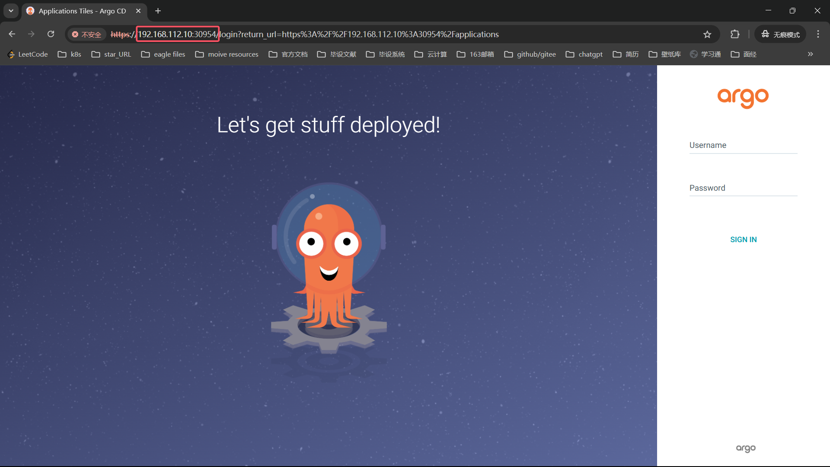This screenshot has height=467, width=830.
Task: Select the Applications Tiles - Argo CD tab
Action: 82,11
